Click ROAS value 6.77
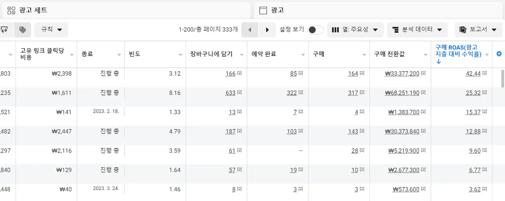 coord(475,170)
